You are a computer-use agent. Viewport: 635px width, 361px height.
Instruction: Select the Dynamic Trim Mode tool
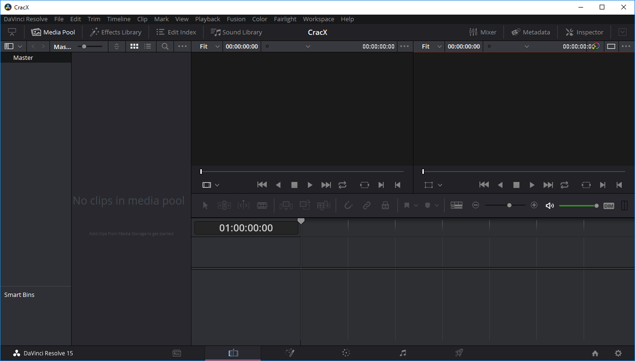[243, 205]
